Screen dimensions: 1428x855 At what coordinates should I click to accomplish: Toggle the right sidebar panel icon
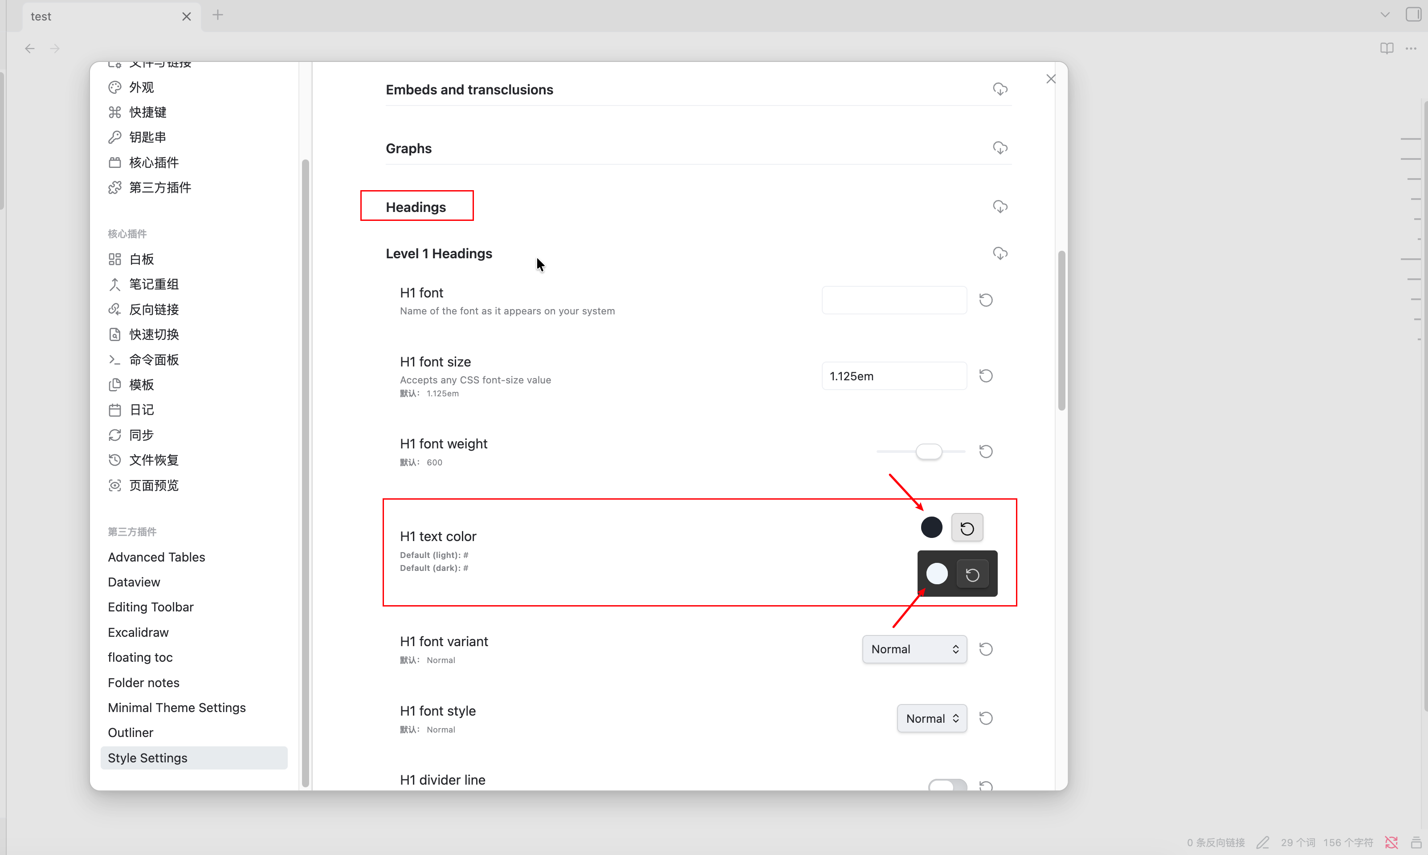(x=1414, y=15)
